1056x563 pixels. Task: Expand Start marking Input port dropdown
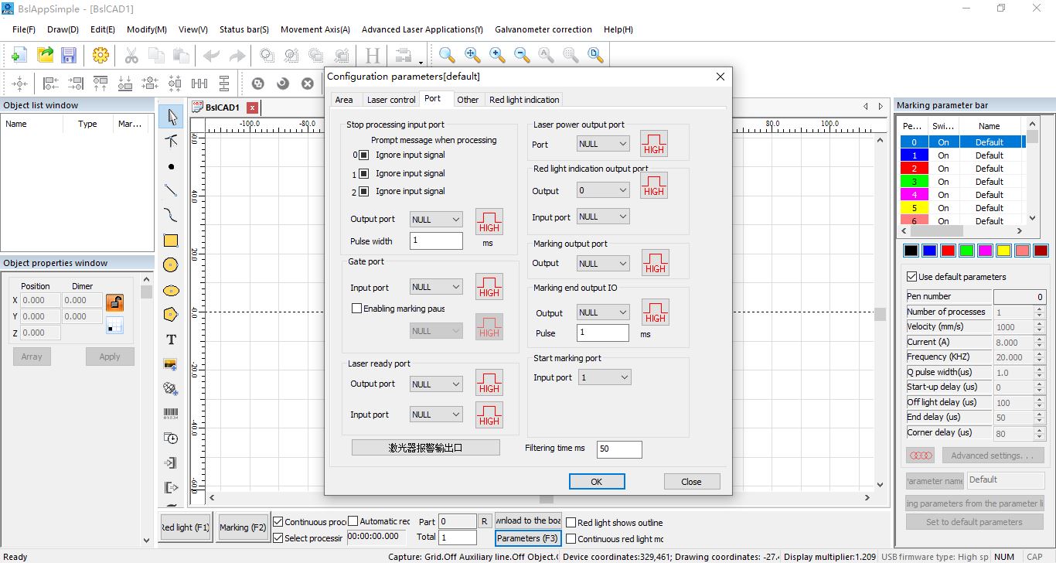point(605,377)
